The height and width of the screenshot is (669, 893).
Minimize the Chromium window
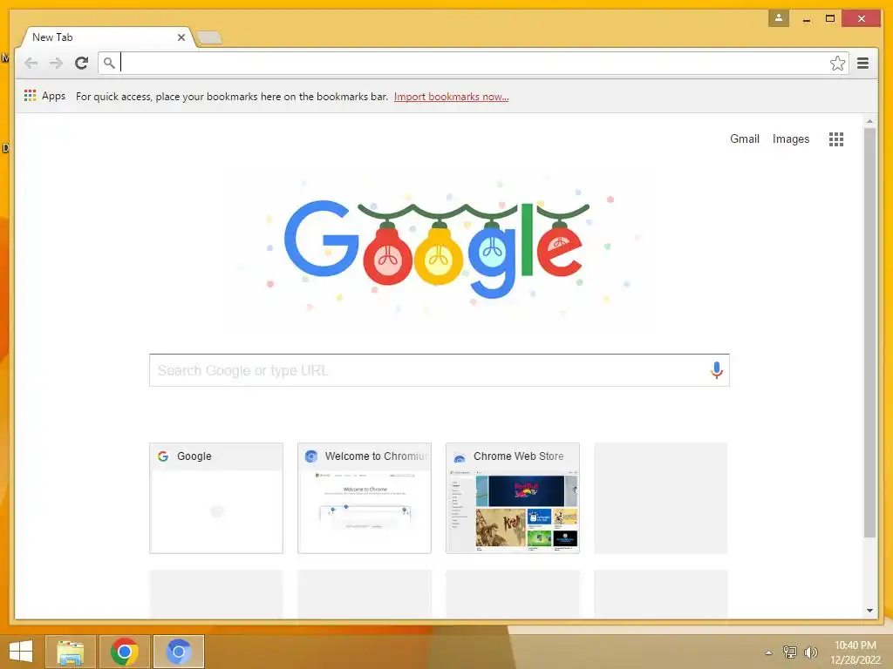tap(807, 19)
